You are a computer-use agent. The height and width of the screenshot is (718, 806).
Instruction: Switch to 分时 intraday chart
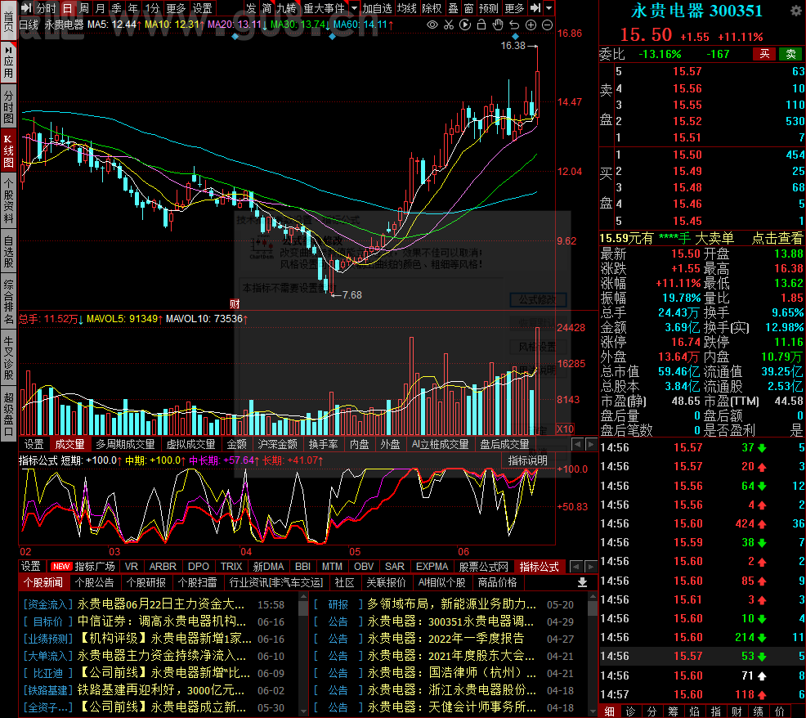[x=47, y=8]
